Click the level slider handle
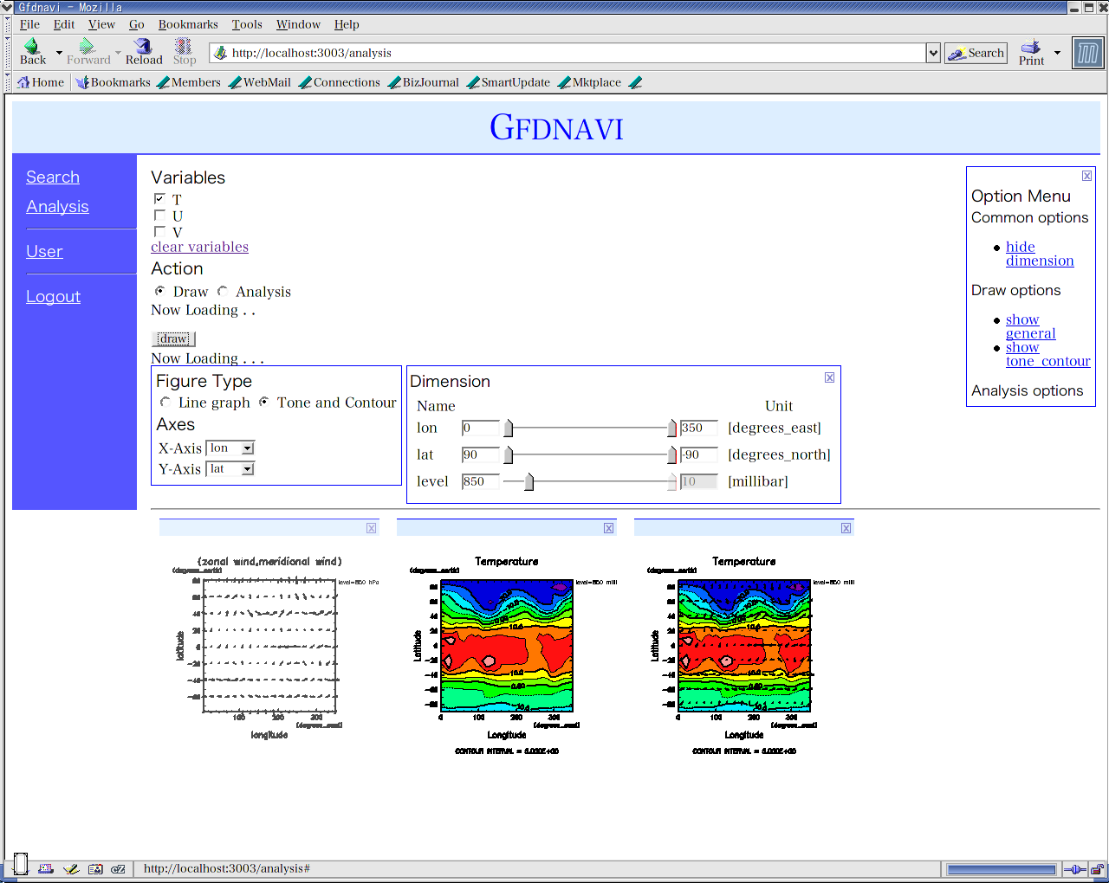The height and width of the screenshot is (883, 1109). 529,481
